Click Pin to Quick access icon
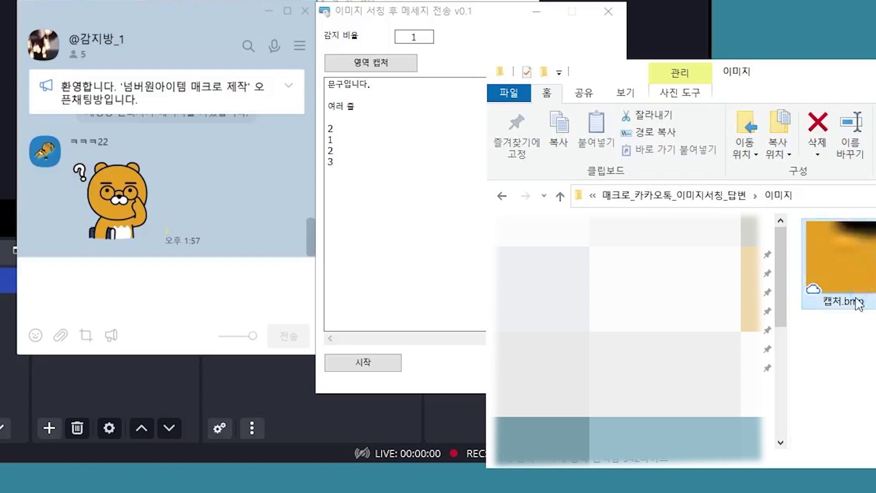Image resolution: width=876 pixels, height=493 pixels. coord(516,122)
